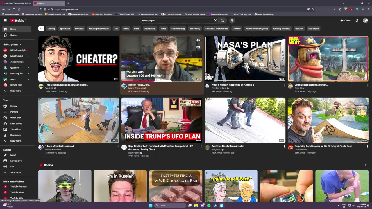Image resolution: width=372 pixels, height=209 pixels.
Task: Open Live under Explore
Action: (17, 167)
